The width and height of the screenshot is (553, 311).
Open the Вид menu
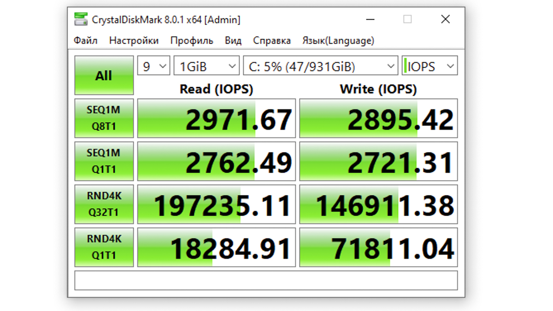[x=233, y=41]
